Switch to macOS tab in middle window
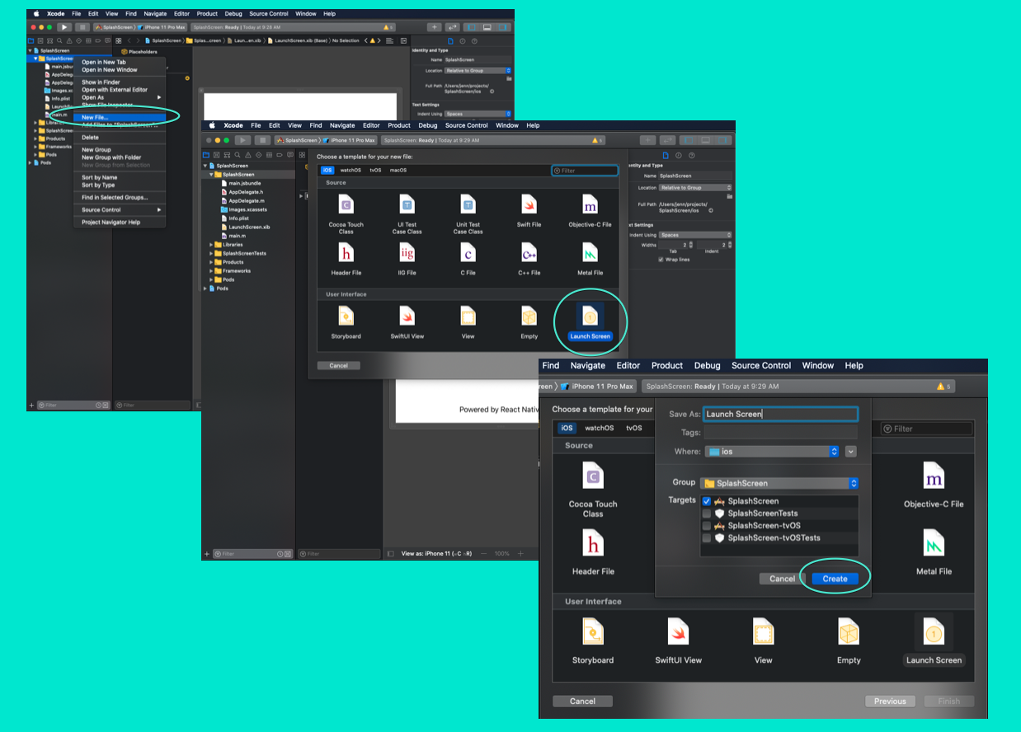1021x732 pixels. point(398,170)
